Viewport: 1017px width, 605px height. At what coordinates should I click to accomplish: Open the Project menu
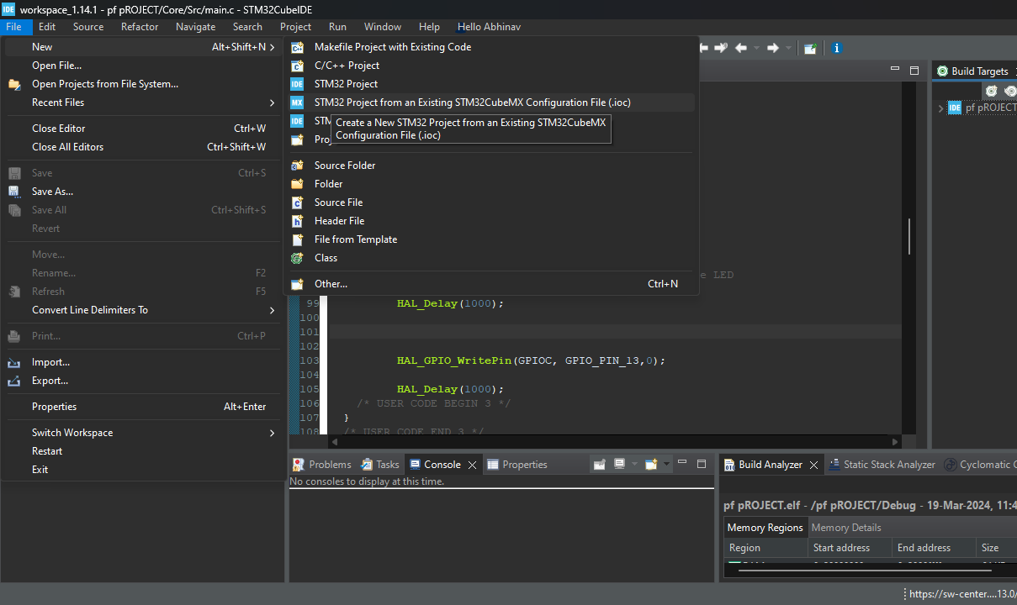coord(295,27)
